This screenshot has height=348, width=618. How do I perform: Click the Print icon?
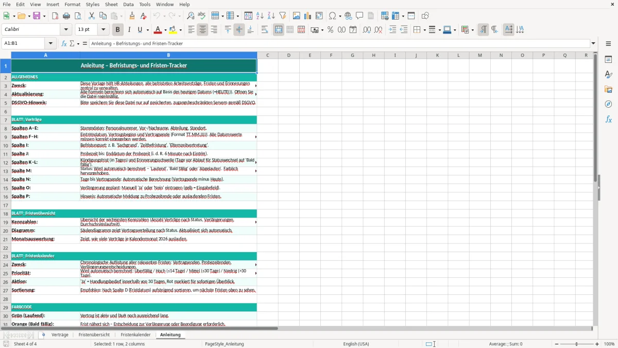[x=66, y=16]
